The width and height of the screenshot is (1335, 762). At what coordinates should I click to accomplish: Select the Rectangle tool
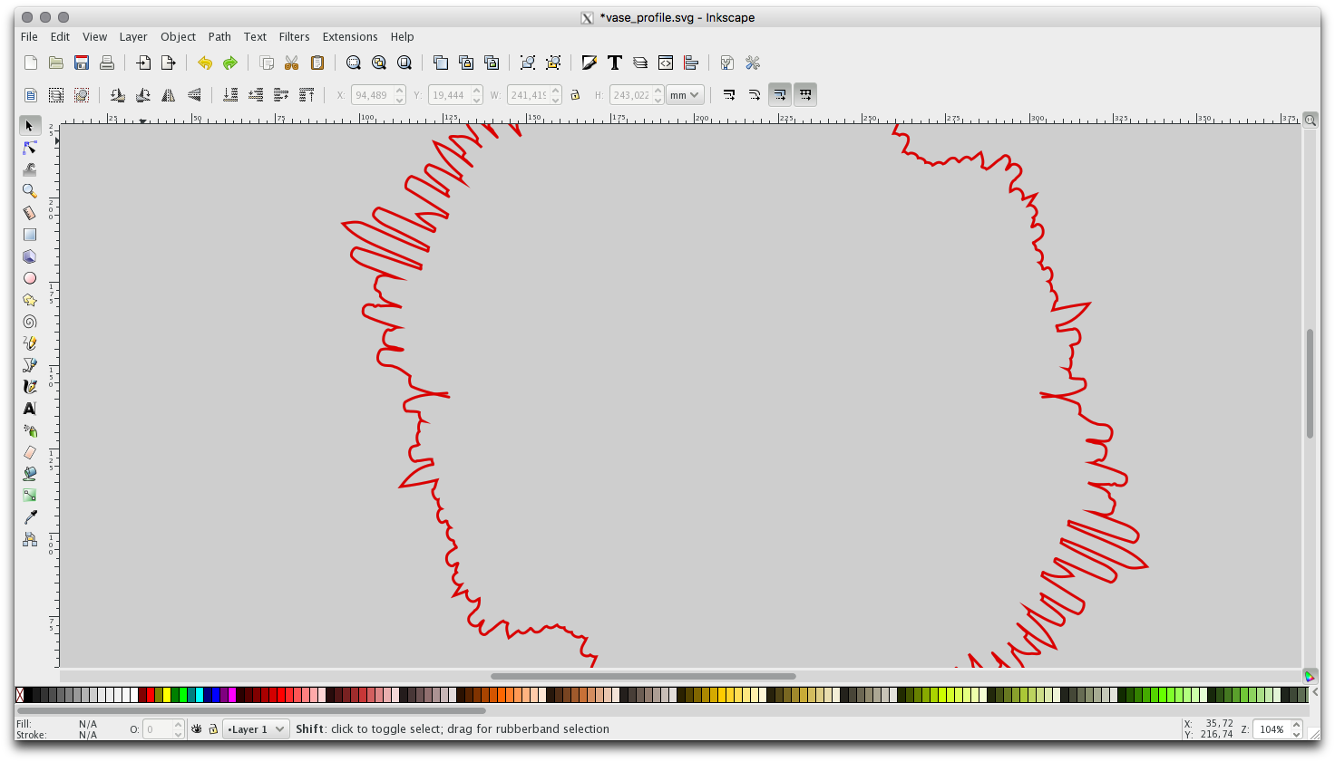tap(30, 235)
